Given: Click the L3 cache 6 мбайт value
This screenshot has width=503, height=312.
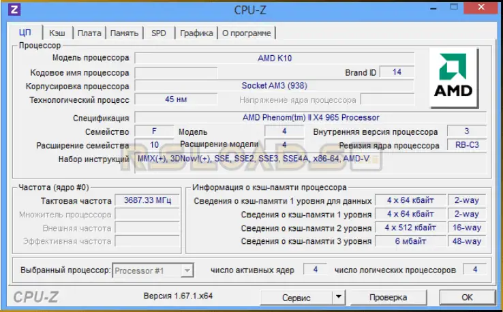Looking at the screenshot, I should pyautogui.click(x=410, y=241).
